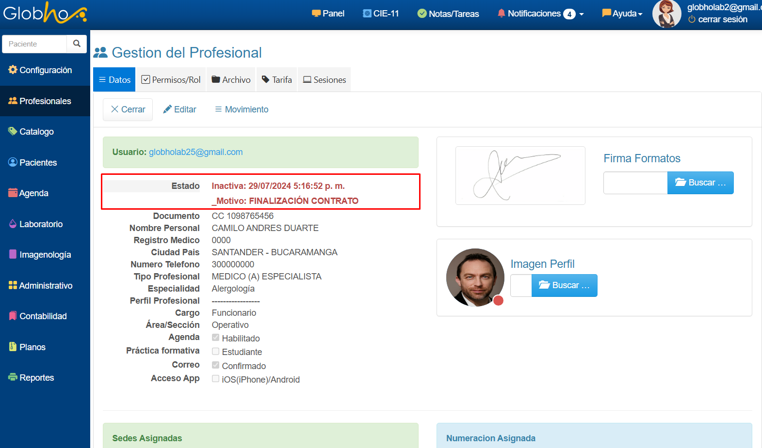762x448 pixels.
Task: Click the Editar button
Action: click(180, 109)
